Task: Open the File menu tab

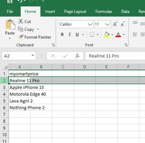Action: 10,11
